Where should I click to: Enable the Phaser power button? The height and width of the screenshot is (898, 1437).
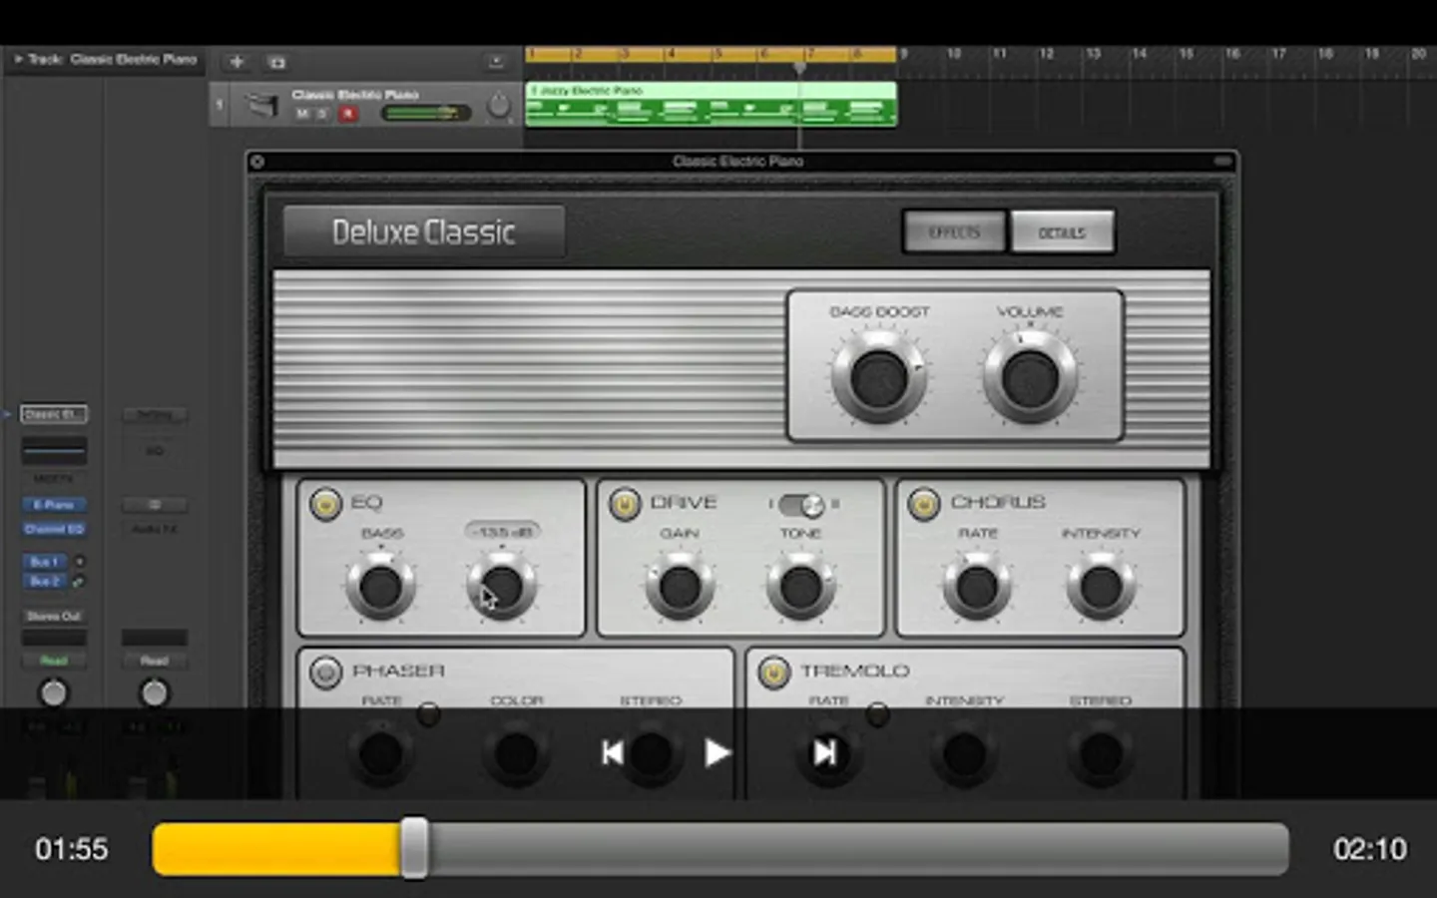pos(325,673)
